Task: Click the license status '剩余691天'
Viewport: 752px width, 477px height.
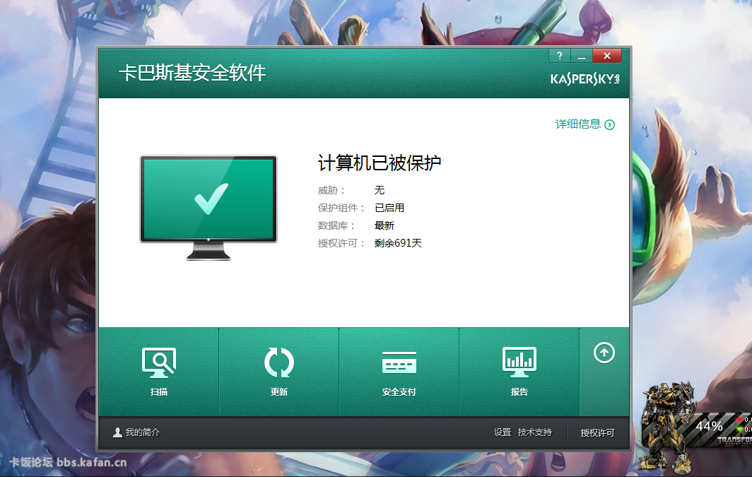Action: 398,243
